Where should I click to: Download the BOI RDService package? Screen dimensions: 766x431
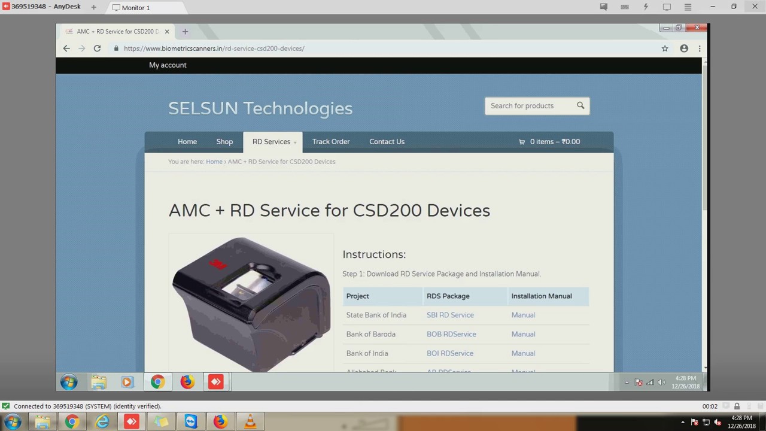pos(450,353)
